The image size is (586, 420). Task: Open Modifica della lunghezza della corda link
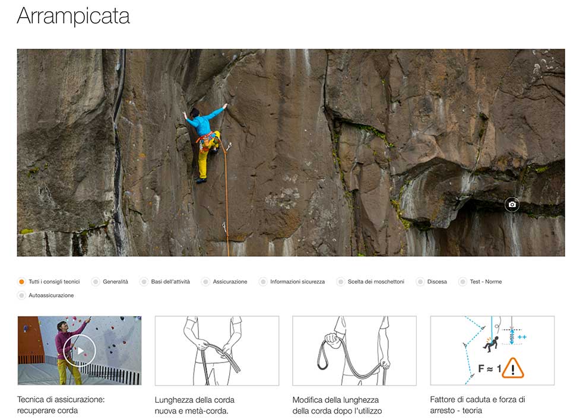[x=337, y=405]
